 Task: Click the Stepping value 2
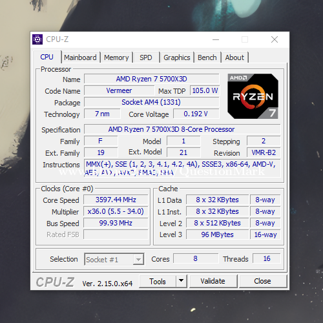point(264,141)
